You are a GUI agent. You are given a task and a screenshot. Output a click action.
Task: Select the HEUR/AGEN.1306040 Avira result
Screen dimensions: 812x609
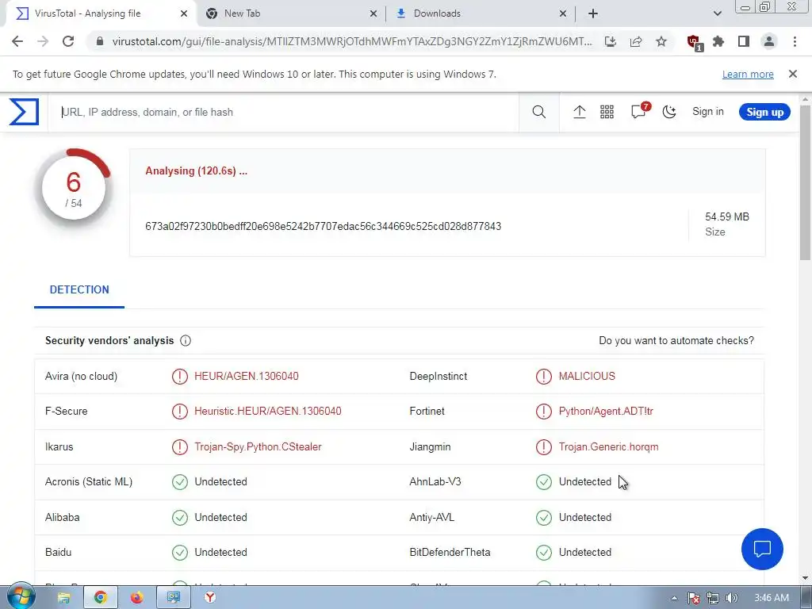(x=247, y=377)
